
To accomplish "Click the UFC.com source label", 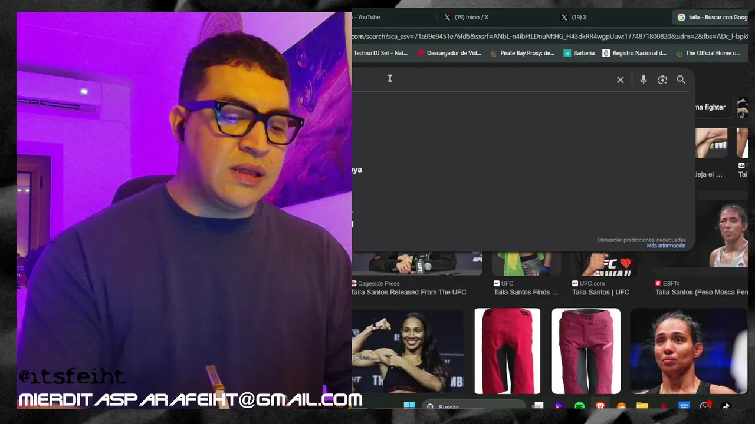I will coord(588,283).
